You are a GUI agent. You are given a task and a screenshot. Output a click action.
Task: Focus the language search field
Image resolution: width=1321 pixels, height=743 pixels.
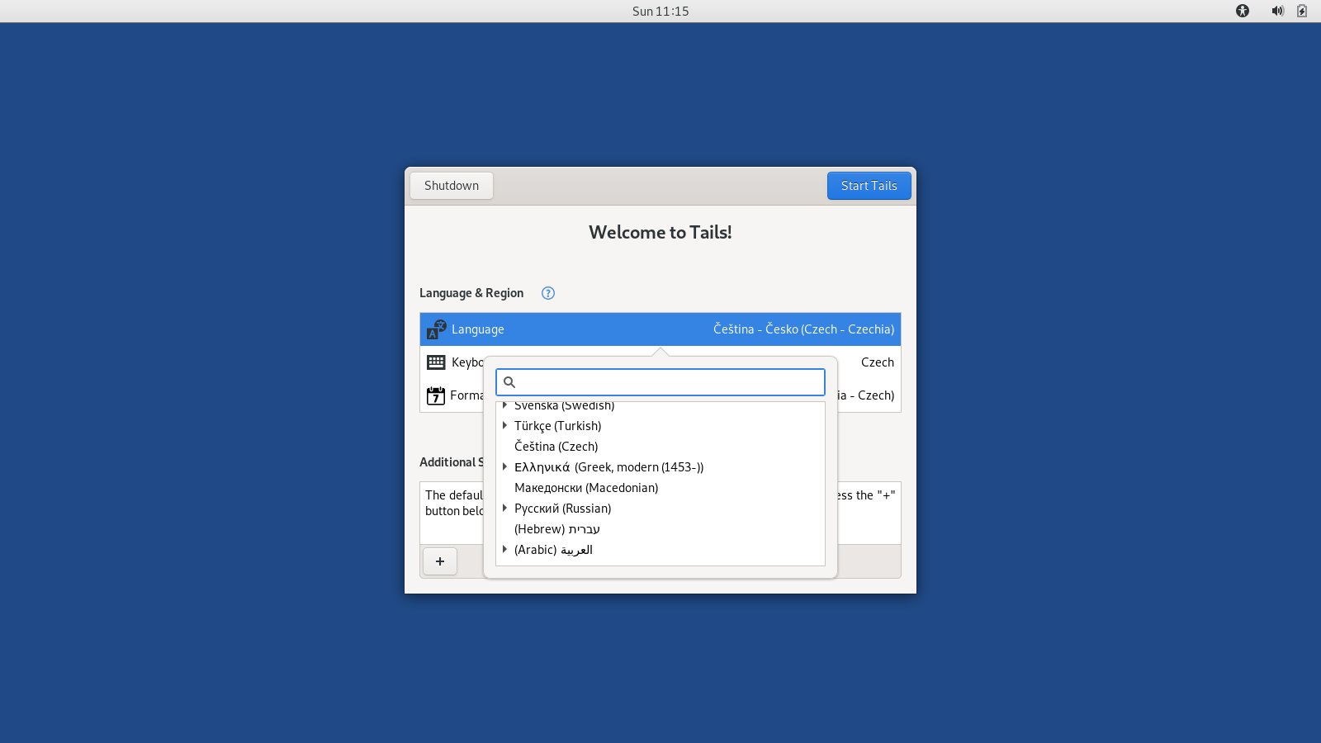(x=660, y=382)
